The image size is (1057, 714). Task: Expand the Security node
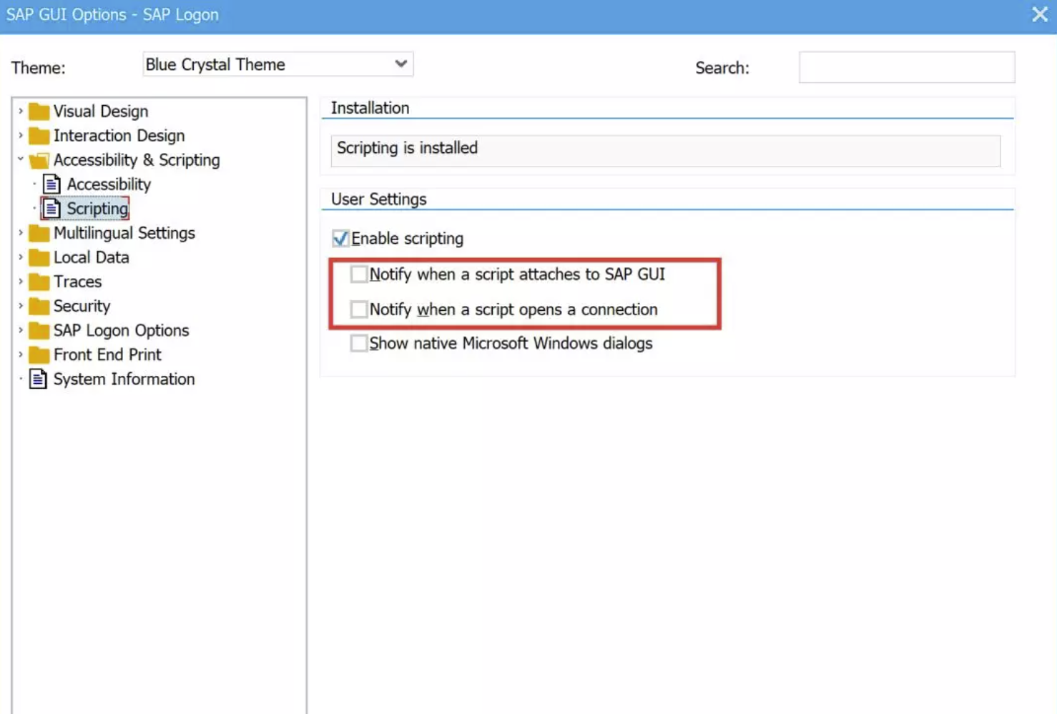click(21, 305)
